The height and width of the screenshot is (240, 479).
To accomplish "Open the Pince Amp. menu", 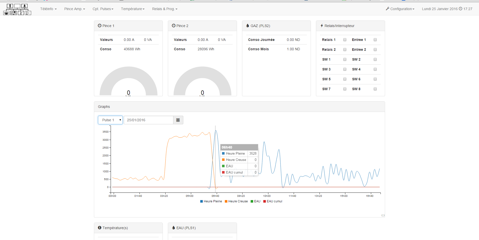I will (x=74, y=9).
